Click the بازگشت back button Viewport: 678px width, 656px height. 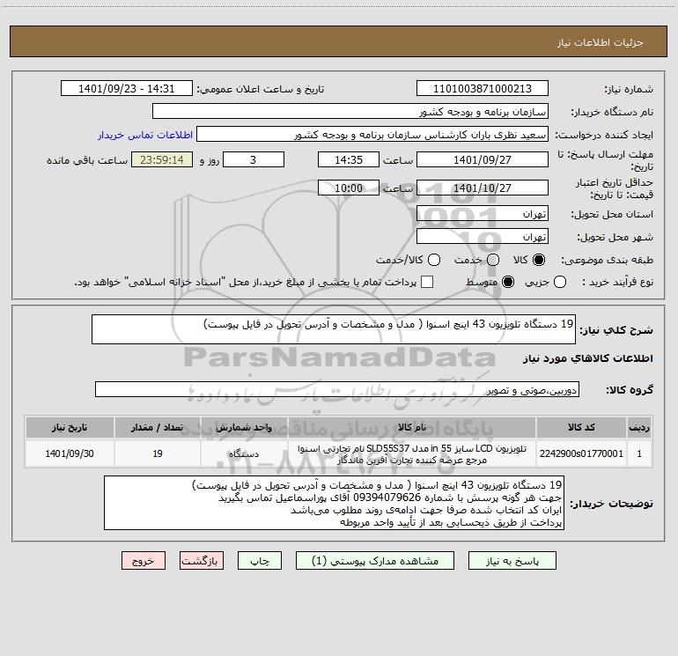(x=202, y=561)
